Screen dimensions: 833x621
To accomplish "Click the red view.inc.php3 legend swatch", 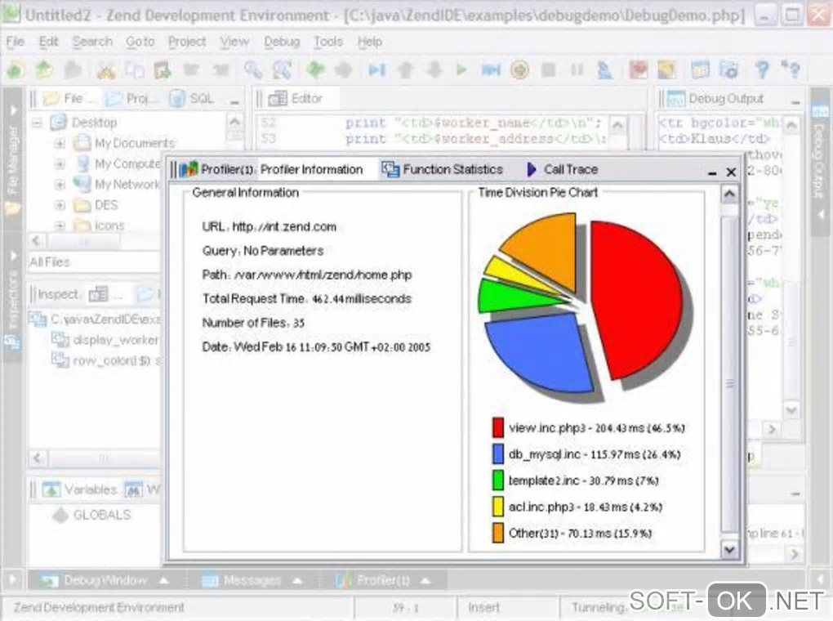I will [x=498, y=427].
